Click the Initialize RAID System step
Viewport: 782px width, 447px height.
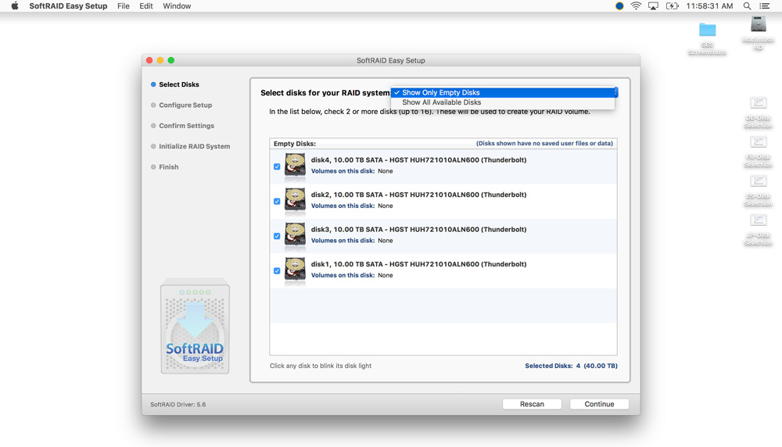(191, 146)
